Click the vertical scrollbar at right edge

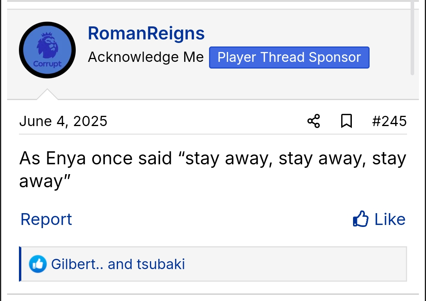[x=412, y=37]
